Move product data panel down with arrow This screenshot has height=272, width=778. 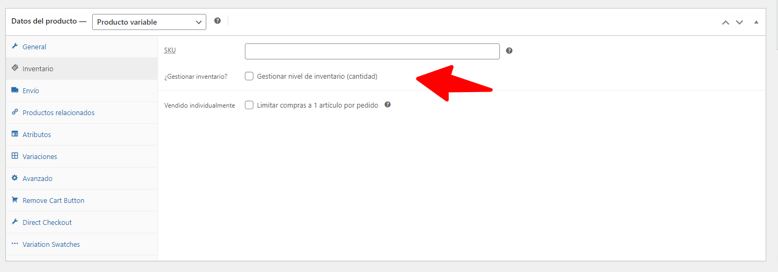(739, 22)
